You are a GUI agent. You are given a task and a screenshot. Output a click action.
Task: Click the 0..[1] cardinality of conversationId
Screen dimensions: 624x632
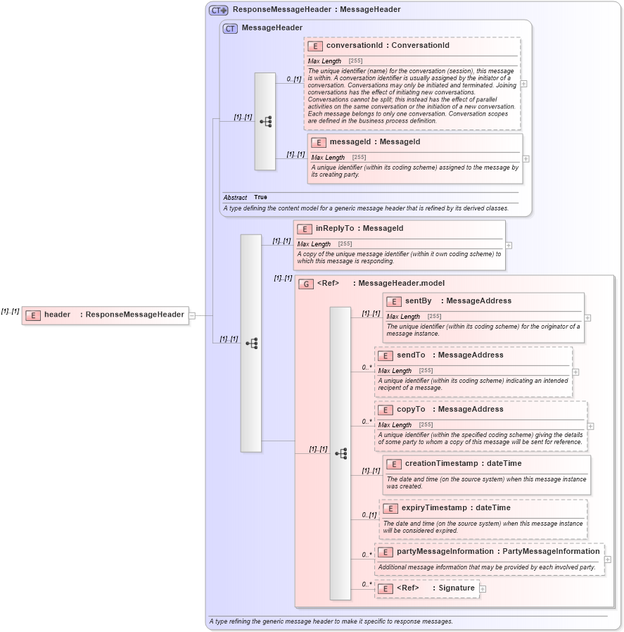click(293, 79)
